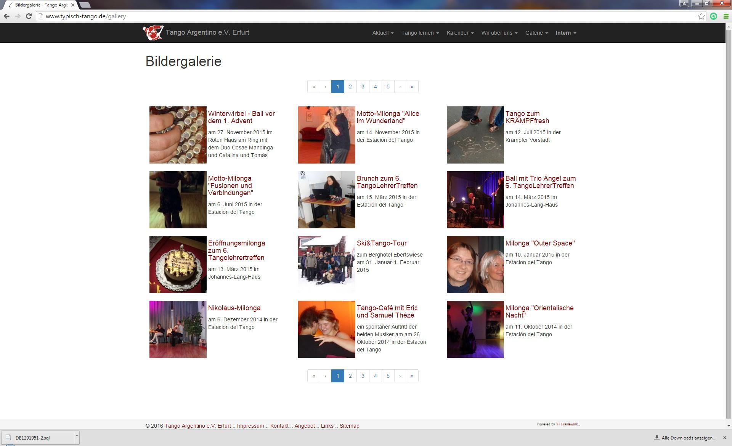Open the Intern menu item
The image size is (732, 446).
pos(566,33)
